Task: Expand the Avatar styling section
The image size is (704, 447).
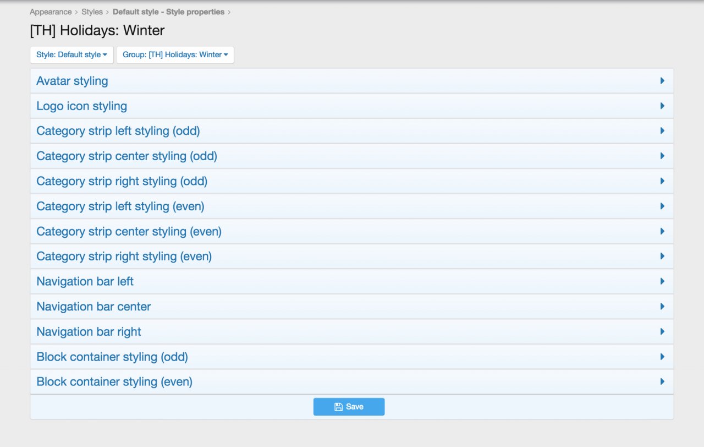Action: 72,81
